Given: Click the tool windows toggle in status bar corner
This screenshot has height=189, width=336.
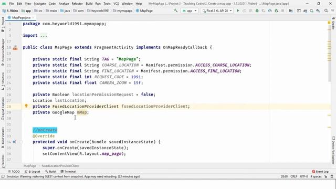Looking at the screenshot, I should coord(3,176).
